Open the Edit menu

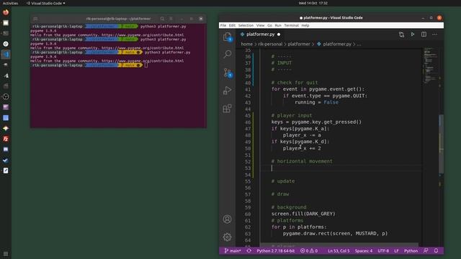point(232,26)
